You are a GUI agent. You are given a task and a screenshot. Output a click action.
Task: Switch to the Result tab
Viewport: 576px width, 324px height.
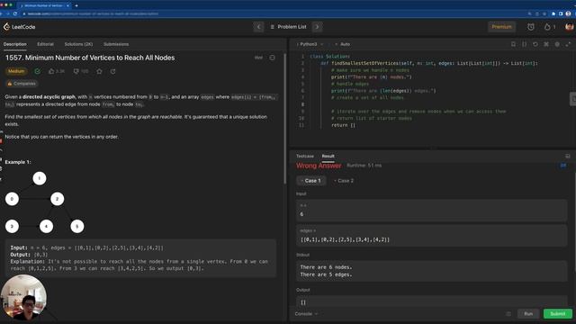click(x=328, y=156)
